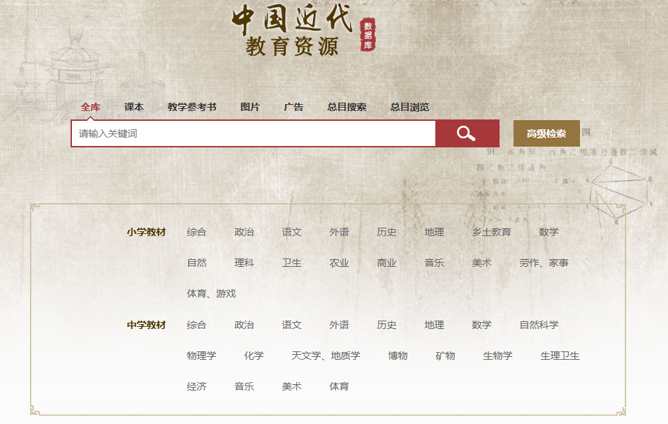Select the 广告 tab

pos(293,107)
